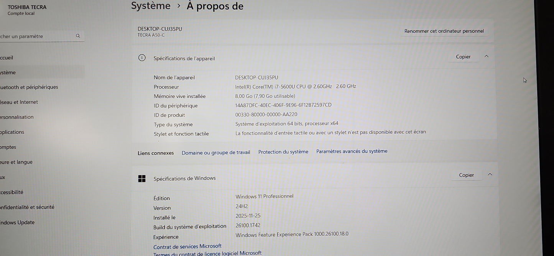Viewport: 554px width, 256px height.
Task: Open Protection du système
Action: click(283, 151)
